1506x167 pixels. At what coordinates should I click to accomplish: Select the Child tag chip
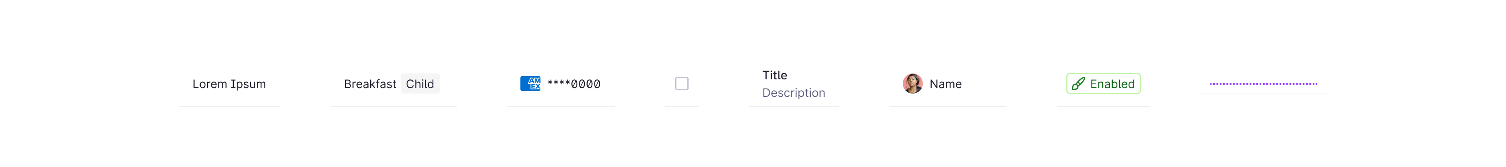coord(420,83)
